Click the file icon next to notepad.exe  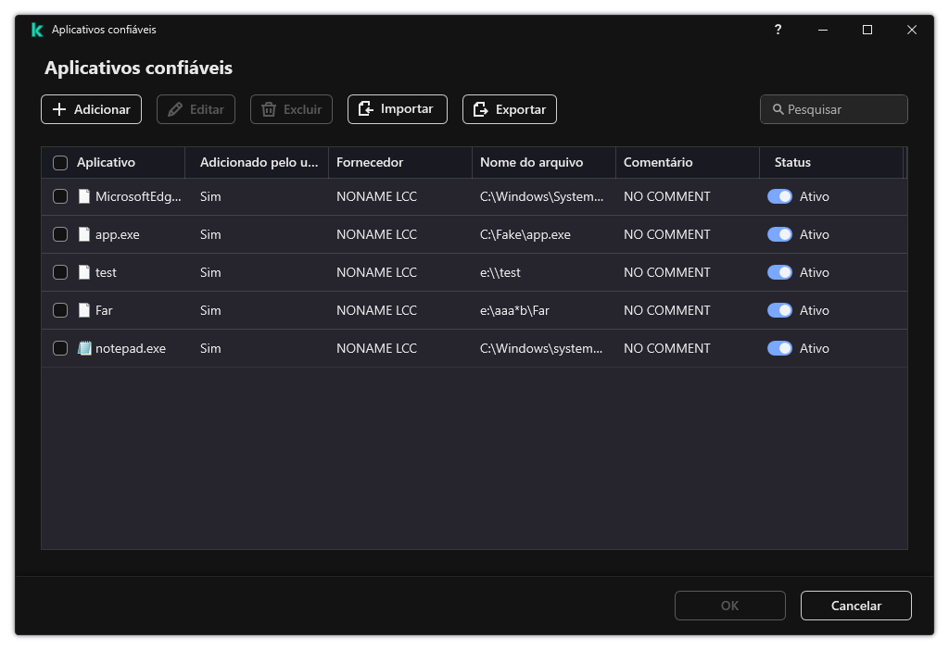point(85,347)
